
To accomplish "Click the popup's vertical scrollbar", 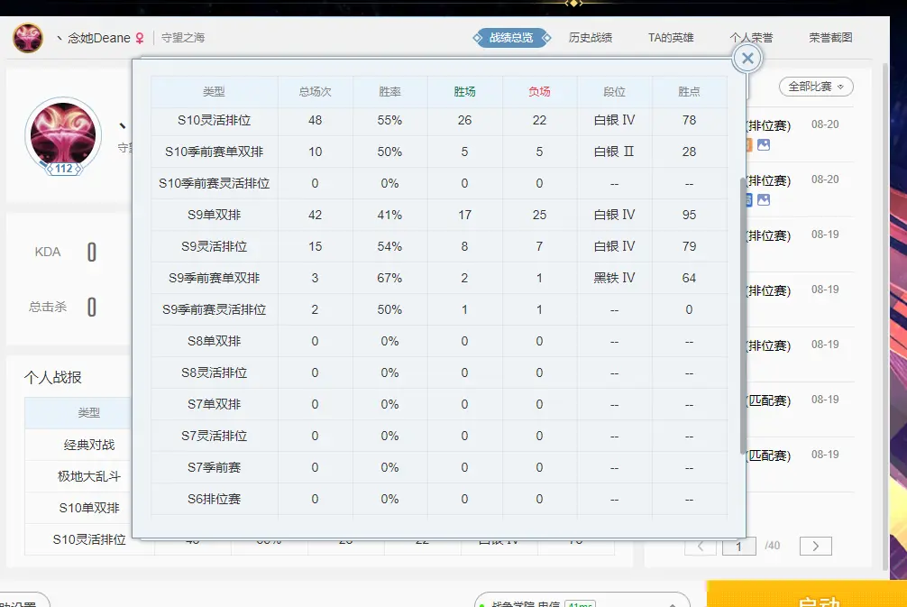I will pyautogui.click(x=742, y=316).
